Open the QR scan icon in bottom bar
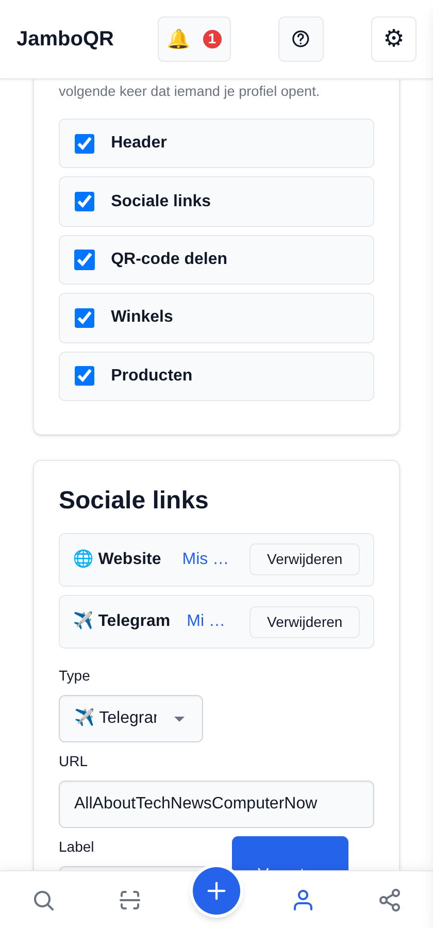 click(x=130, y=900)
